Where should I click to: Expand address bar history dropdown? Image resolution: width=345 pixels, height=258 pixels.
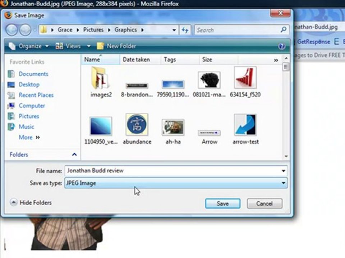coord(174,30)
